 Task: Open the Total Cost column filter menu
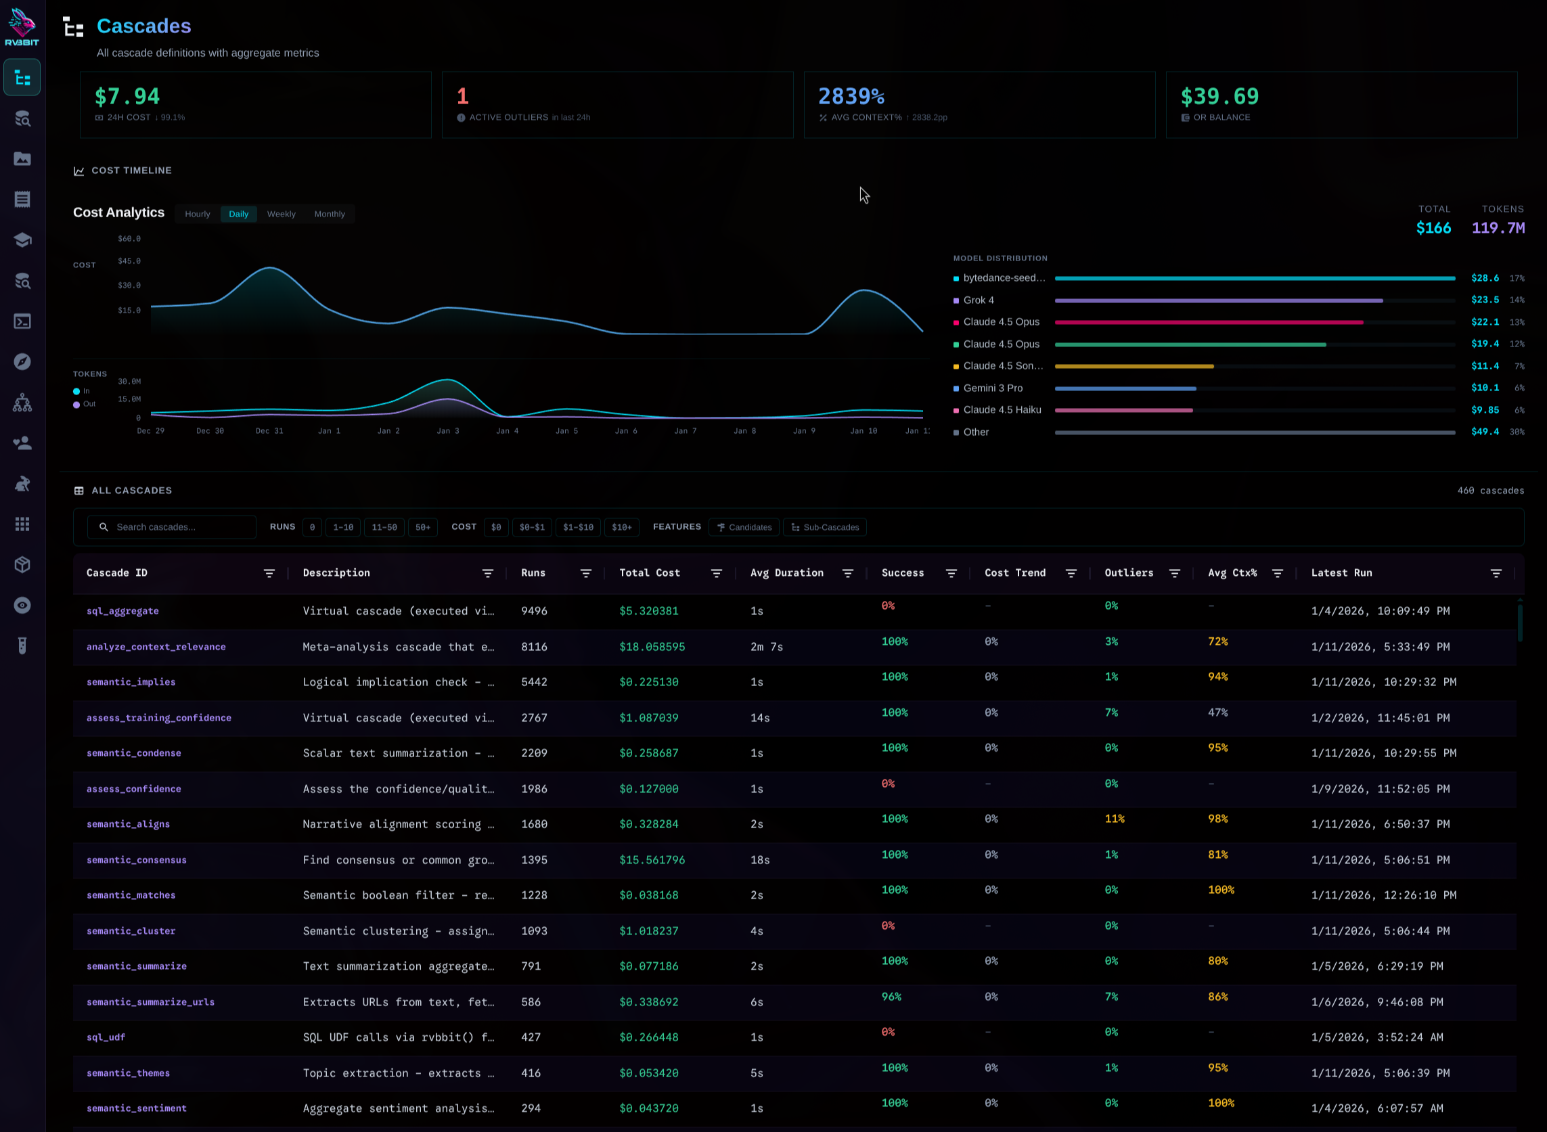click(x=715, y=574)
